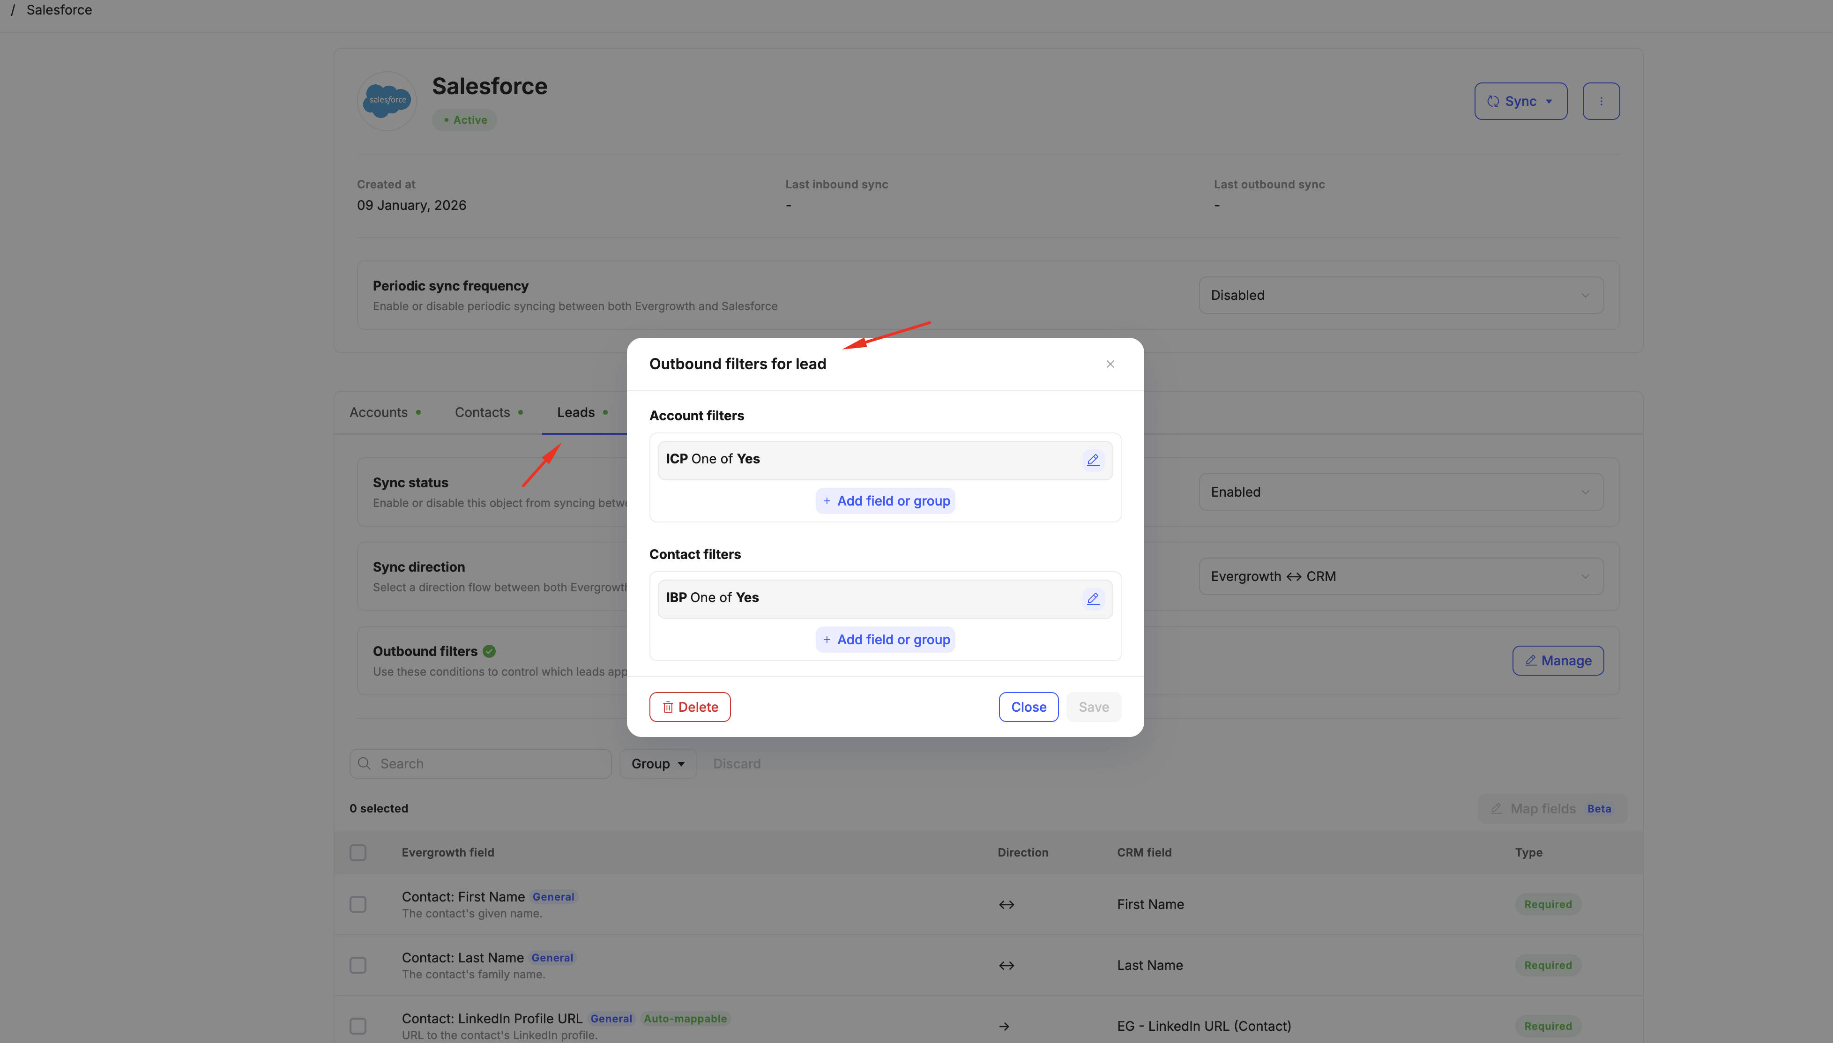Click the pencil icon to edit IBP filter
The width and height of the screenshot is (1833, 1043).
(x=1093, y=599)
